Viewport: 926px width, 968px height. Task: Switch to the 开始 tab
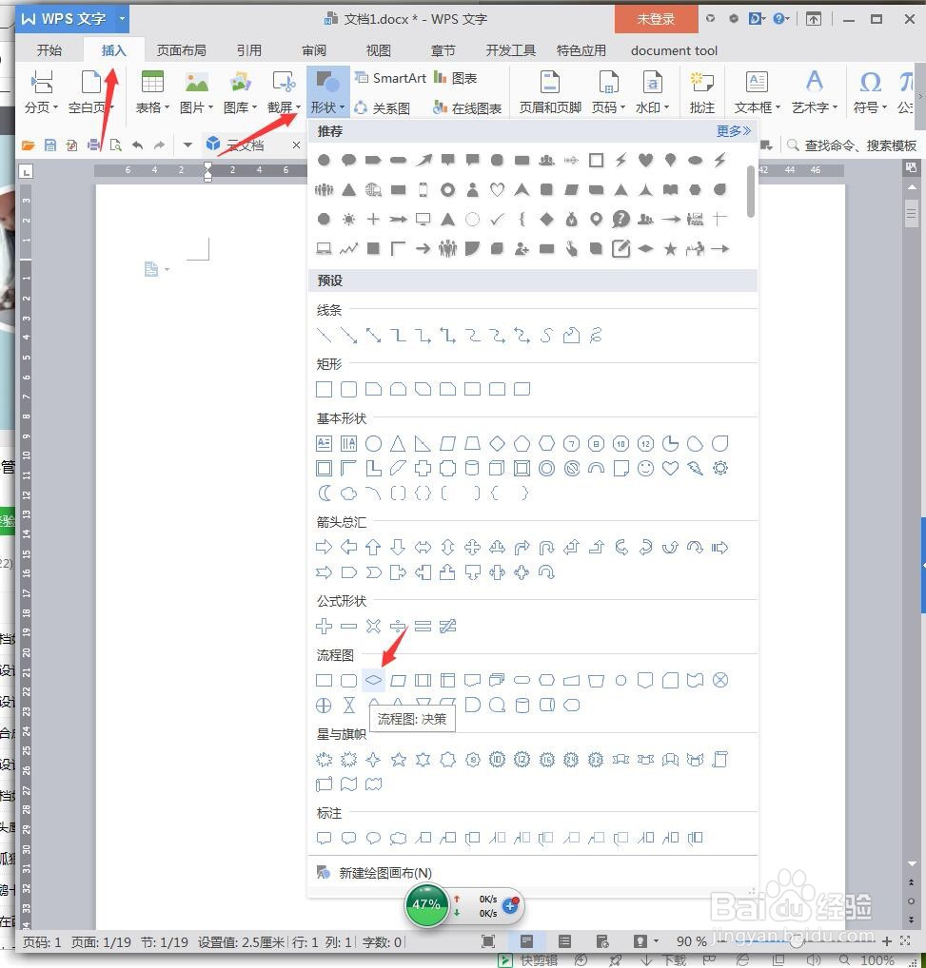[x=49, y=50]
